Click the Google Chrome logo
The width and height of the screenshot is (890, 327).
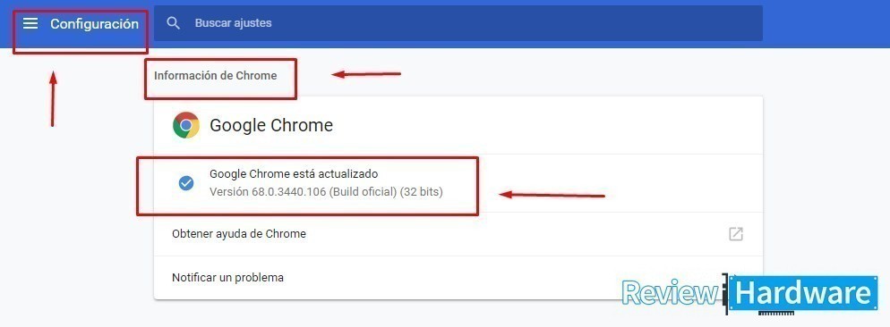click(x=186, y=125)
